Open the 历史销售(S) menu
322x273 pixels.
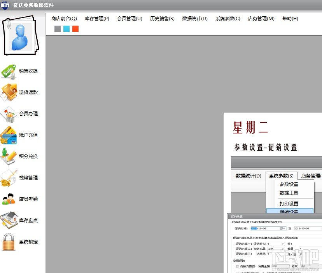pyautogui.click(x=162, y=19)
